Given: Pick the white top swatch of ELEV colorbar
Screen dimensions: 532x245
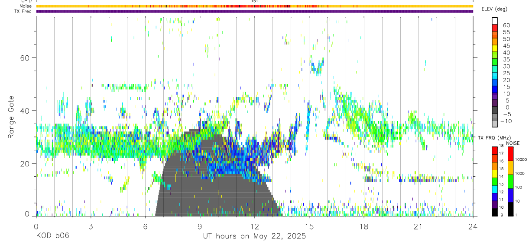Looking at the screenshot, I should 495,21.
